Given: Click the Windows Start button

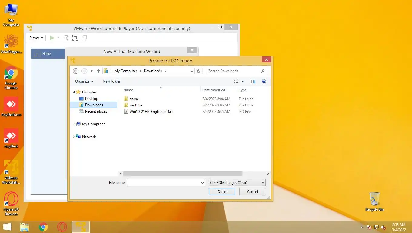Looking at the screenshot, I should [7, 227].
